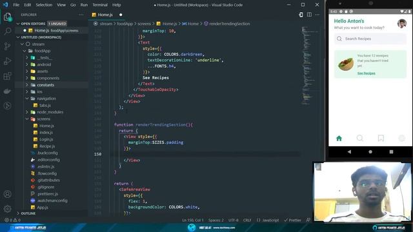
Task: Collapse the Untitled (Workspace) section
Action: click(18, 37)
